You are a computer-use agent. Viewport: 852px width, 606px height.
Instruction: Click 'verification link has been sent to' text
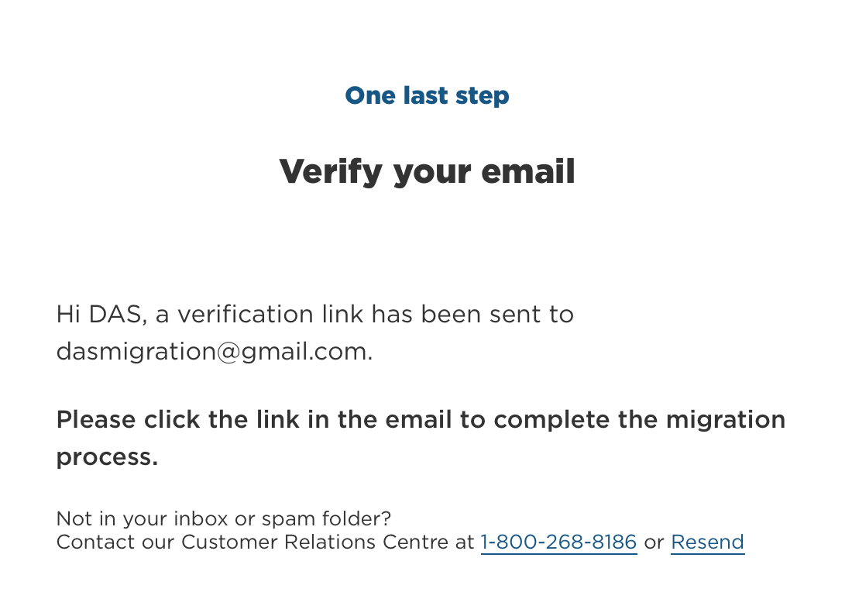click(375, 315)
